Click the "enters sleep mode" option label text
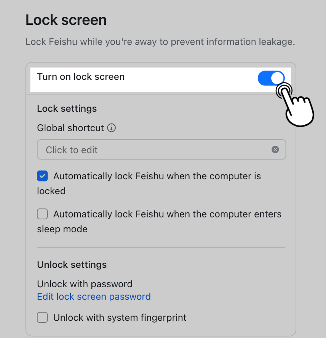 click(x=167, y=214)
